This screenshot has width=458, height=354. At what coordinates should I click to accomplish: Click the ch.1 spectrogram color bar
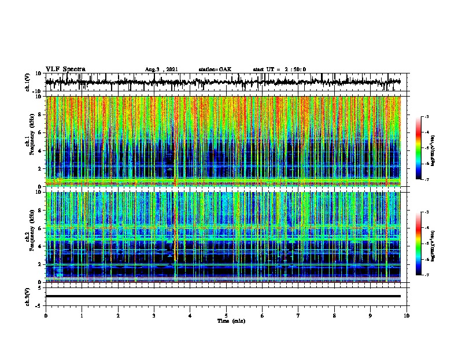419,148
